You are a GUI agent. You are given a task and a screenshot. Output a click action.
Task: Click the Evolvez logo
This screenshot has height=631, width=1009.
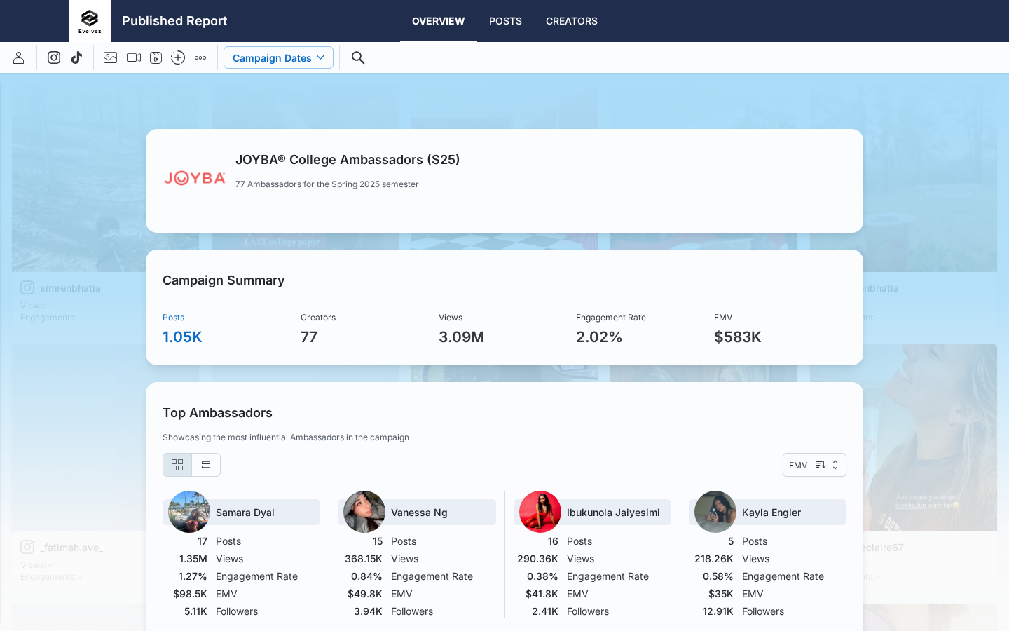pos(89,20)
